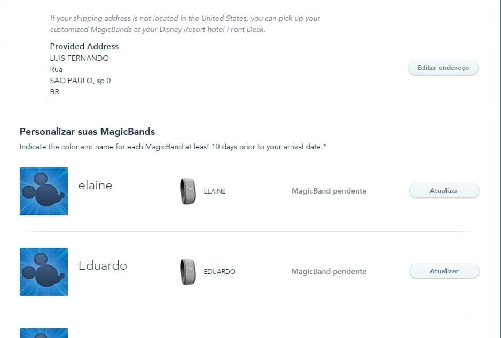The height and width of the screenshot is (338, 501).
Task: Click the EDUARDO band name label
Action: click(x=220, y=271)
